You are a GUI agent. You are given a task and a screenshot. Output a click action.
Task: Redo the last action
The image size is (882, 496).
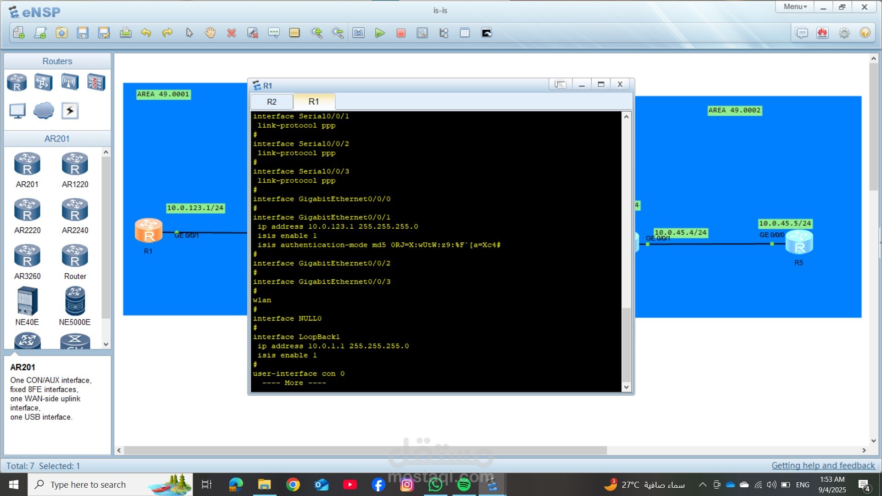pos(168,33)
